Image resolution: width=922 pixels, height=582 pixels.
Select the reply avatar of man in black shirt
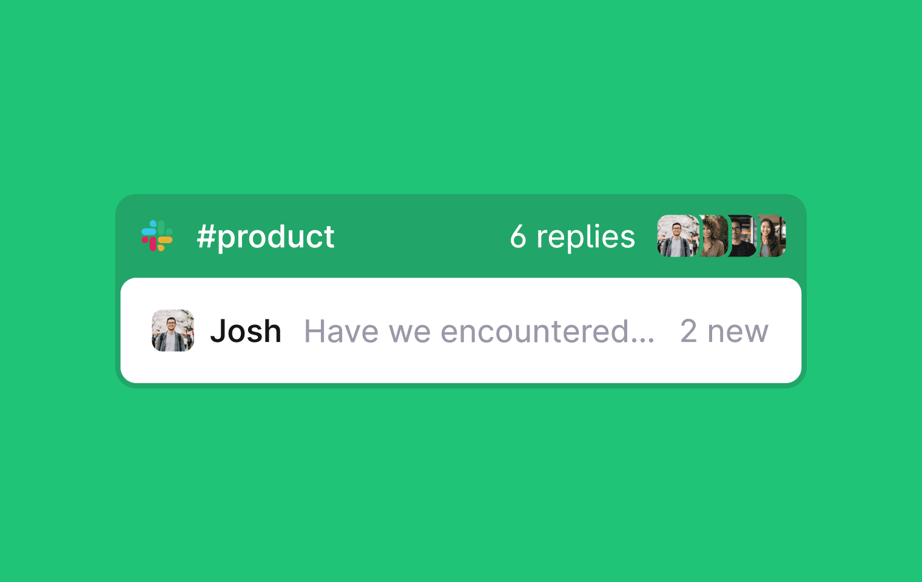(x=743, y=236)
